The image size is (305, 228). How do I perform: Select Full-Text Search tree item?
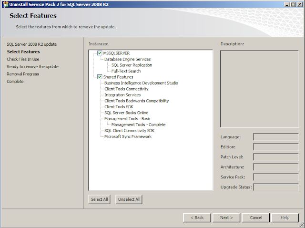126,71
